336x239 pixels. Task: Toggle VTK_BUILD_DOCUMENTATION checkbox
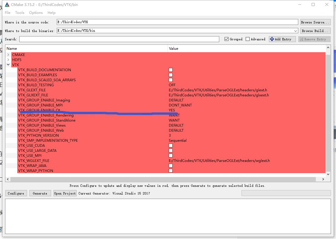click(x=171, y=70)
